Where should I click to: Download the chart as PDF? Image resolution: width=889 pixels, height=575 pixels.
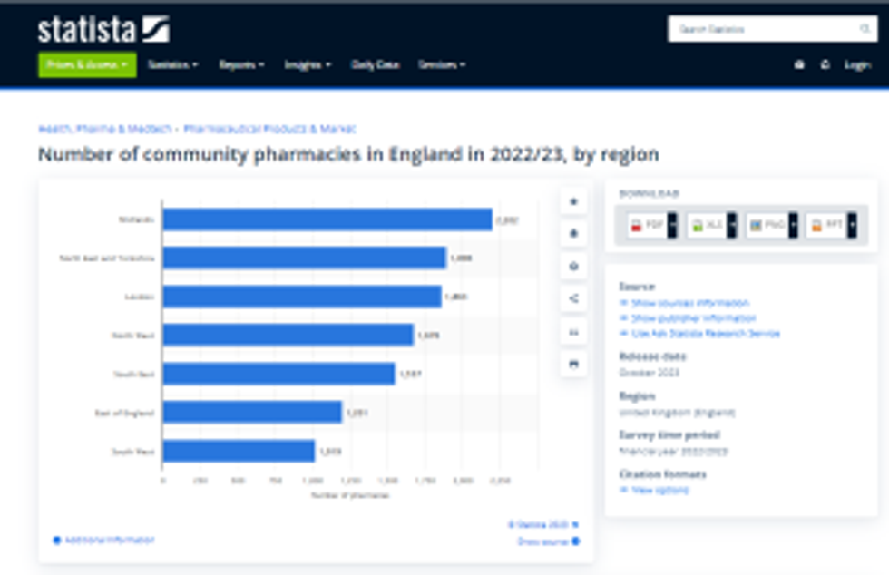[x=648, y=225]
